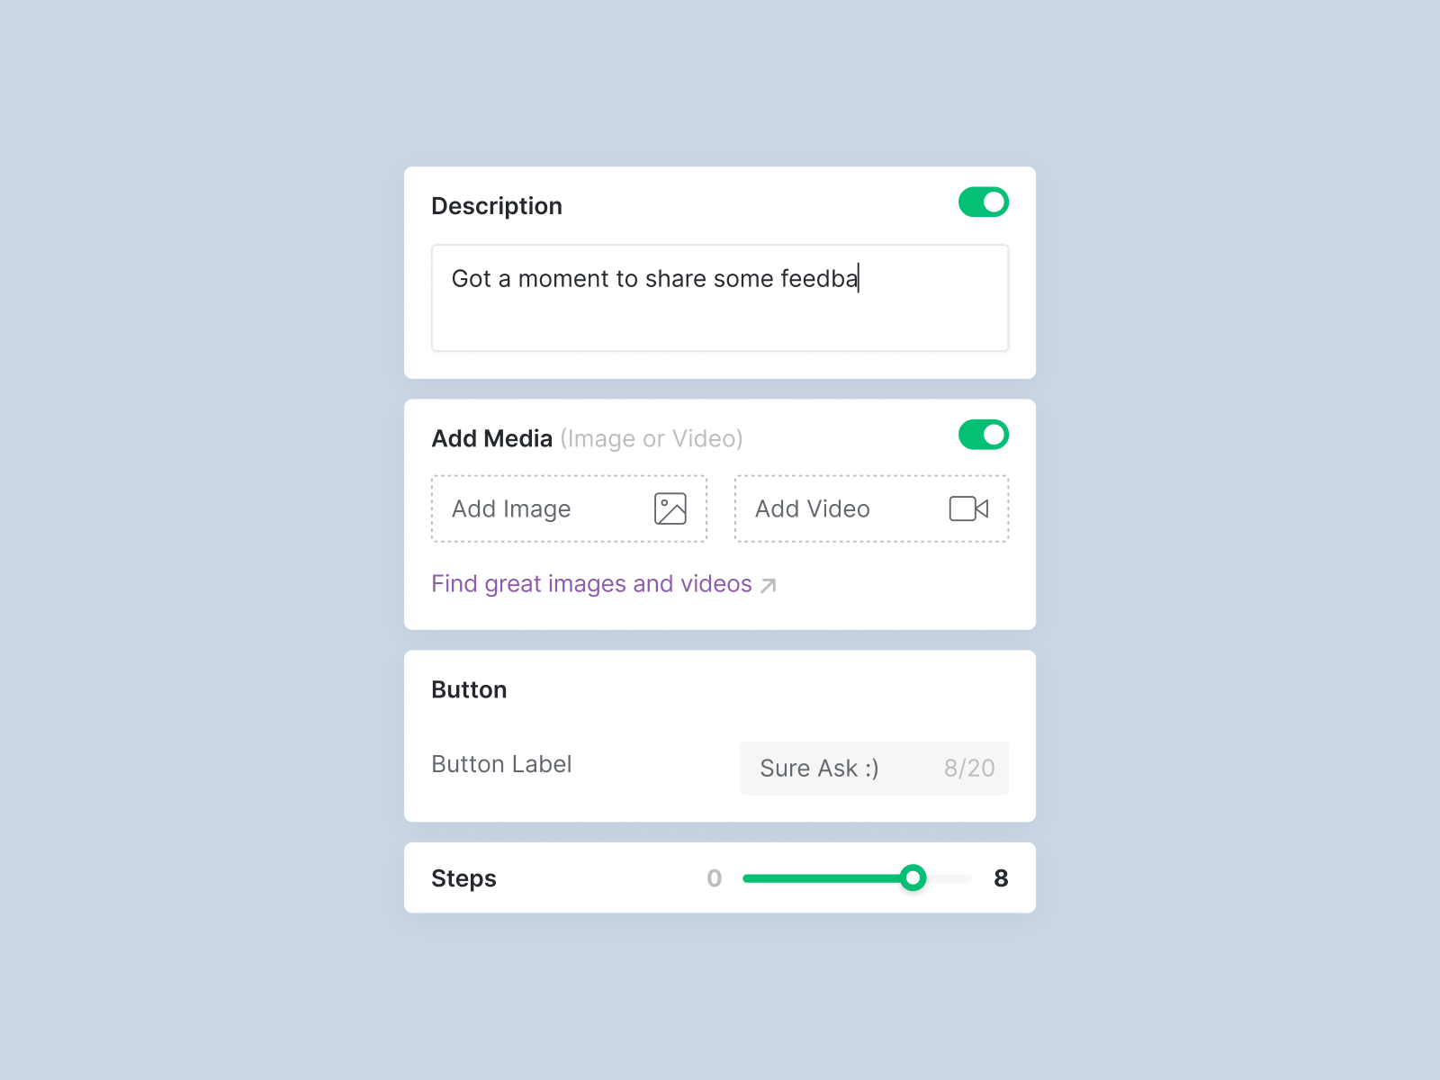This screenshot has width=1440, height=1080.
Task: Click the Button Label caption
Action: point(501,764)
